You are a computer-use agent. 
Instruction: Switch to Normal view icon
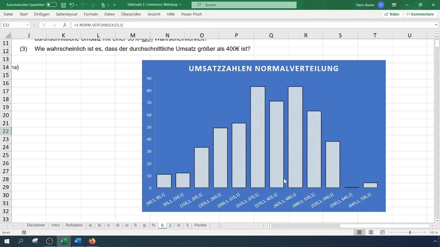point(359,233)
